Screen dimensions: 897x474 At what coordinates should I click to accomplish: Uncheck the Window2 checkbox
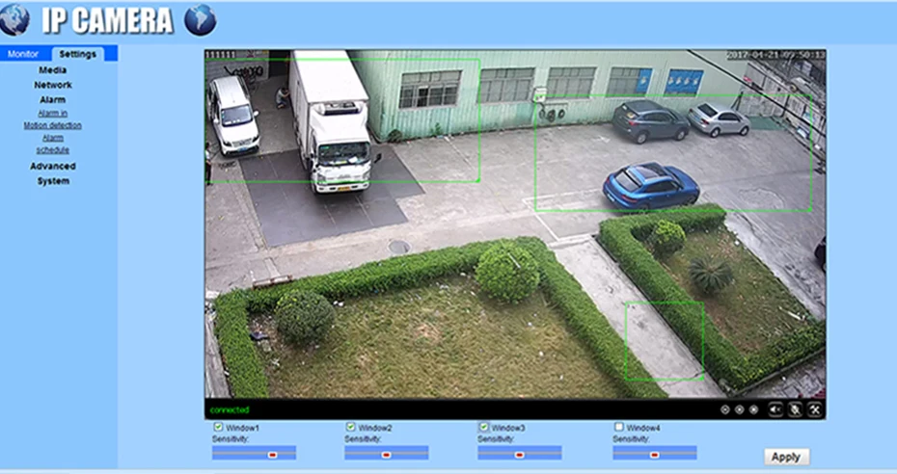point(351,427)
